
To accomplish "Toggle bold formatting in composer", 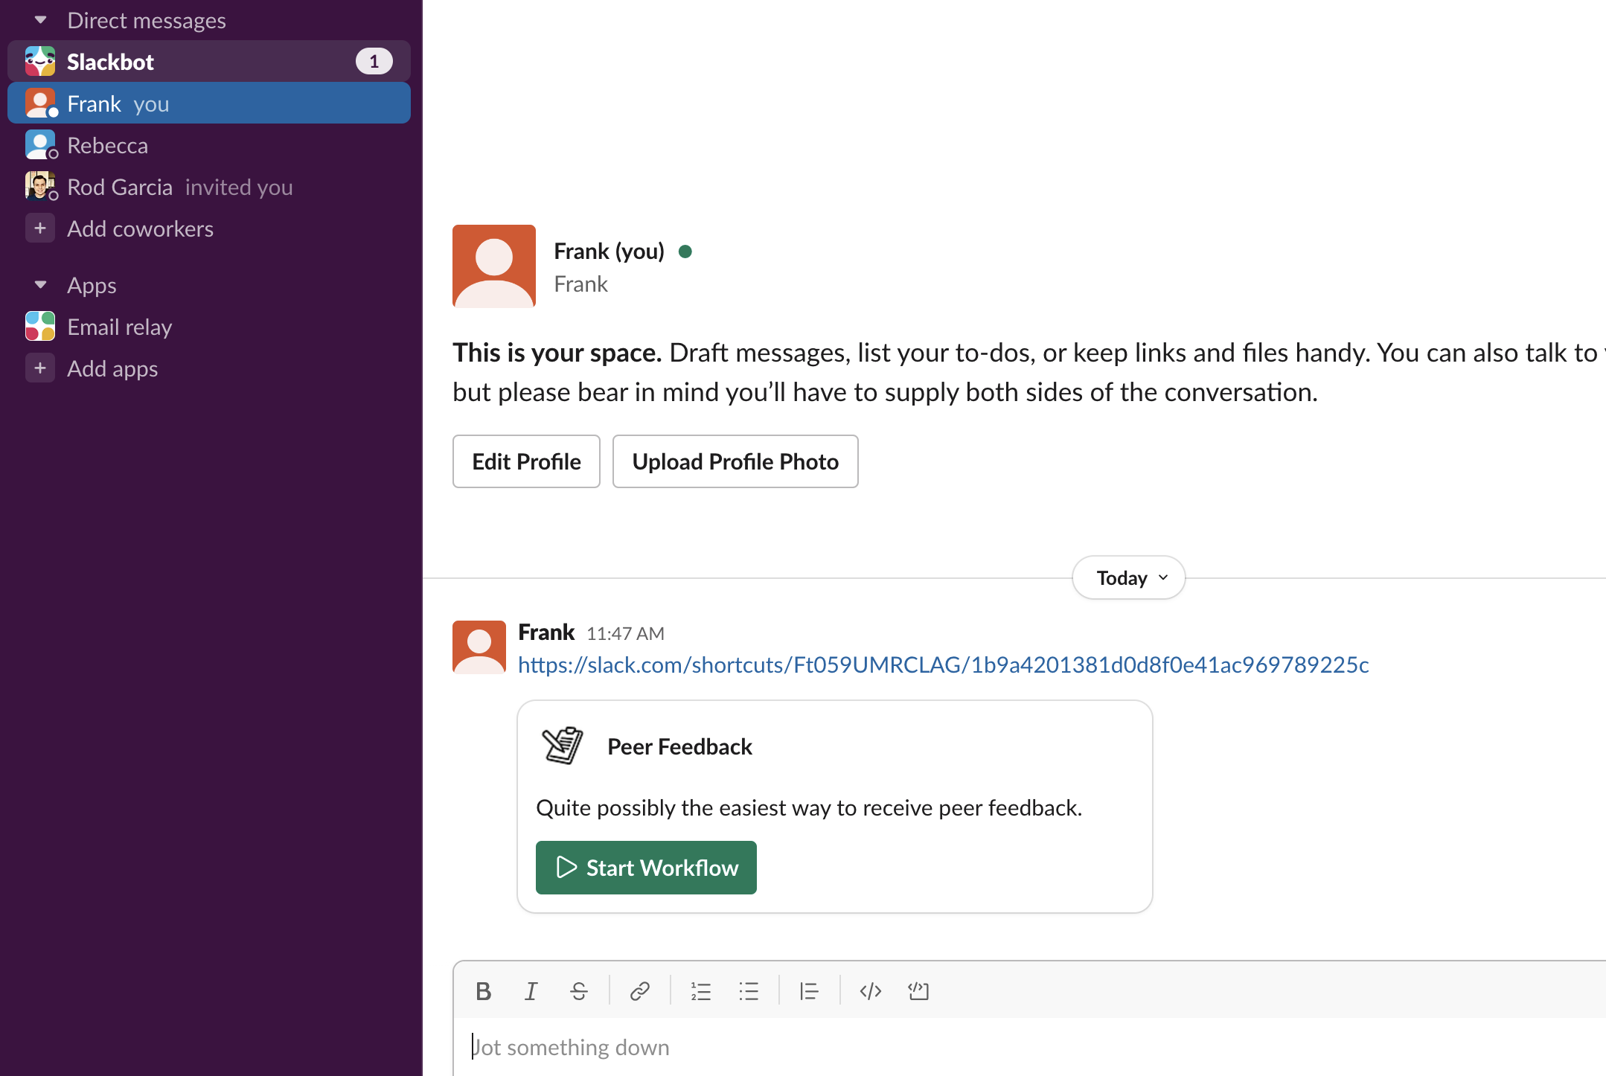I will click(483, 990).
